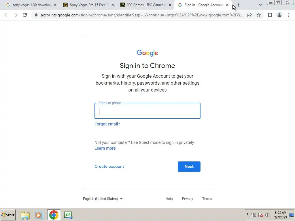View site info via the lock icon
Viewport: 295px width, 221px height.
(36, 15)
